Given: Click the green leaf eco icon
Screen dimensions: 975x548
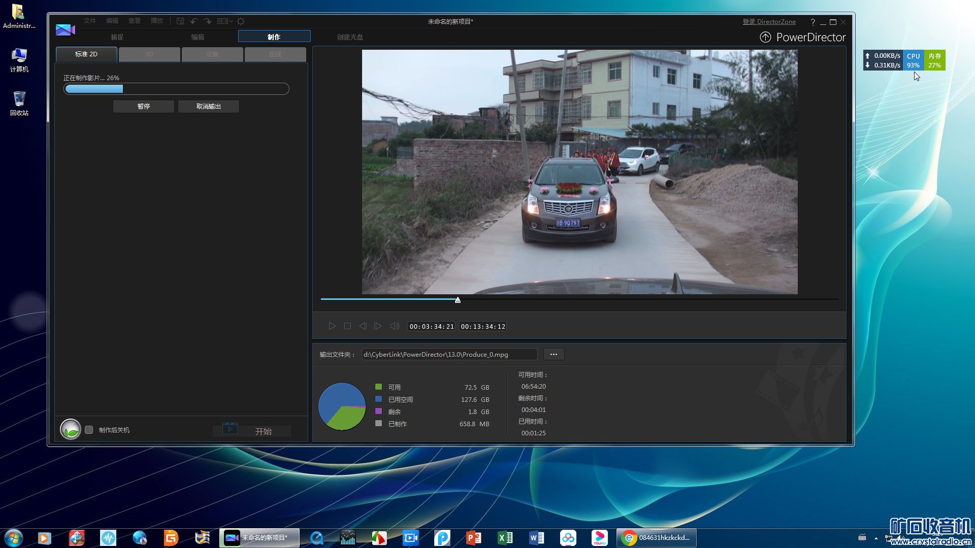Looking at the screenshot, I should 71,430.
